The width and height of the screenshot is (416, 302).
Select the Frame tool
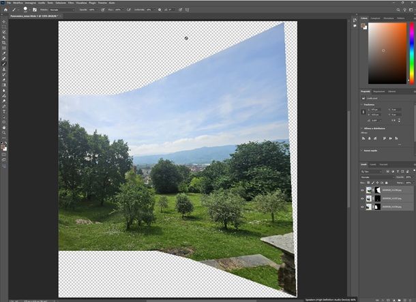pyautogui.click(x=3, y=48)
